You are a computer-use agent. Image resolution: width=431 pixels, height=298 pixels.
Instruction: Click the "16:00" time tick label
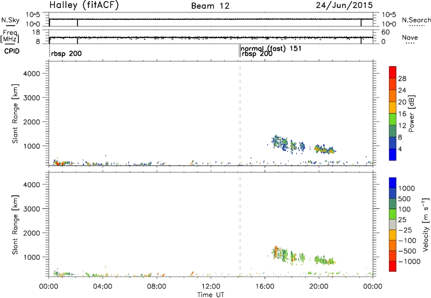tap(265, 287)
